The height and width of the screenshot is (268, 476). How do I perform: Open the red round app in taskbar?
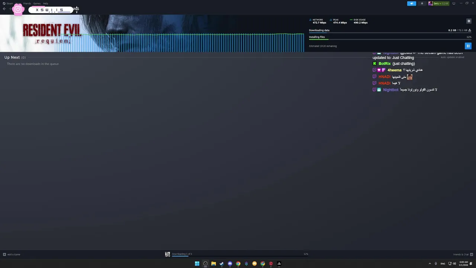tap(271, 264)
